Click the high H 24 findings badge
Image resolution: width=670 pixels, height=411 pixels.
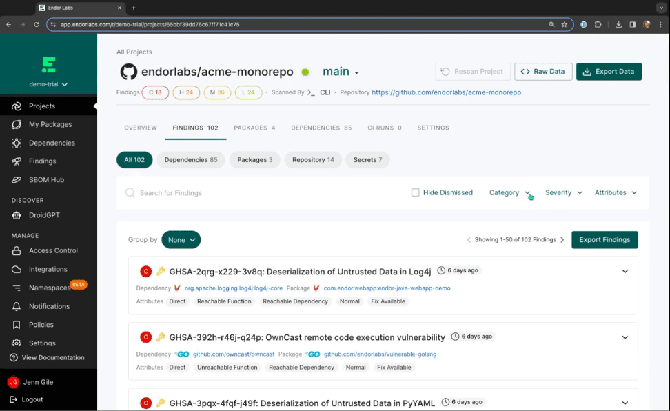[x=186, y=92]
